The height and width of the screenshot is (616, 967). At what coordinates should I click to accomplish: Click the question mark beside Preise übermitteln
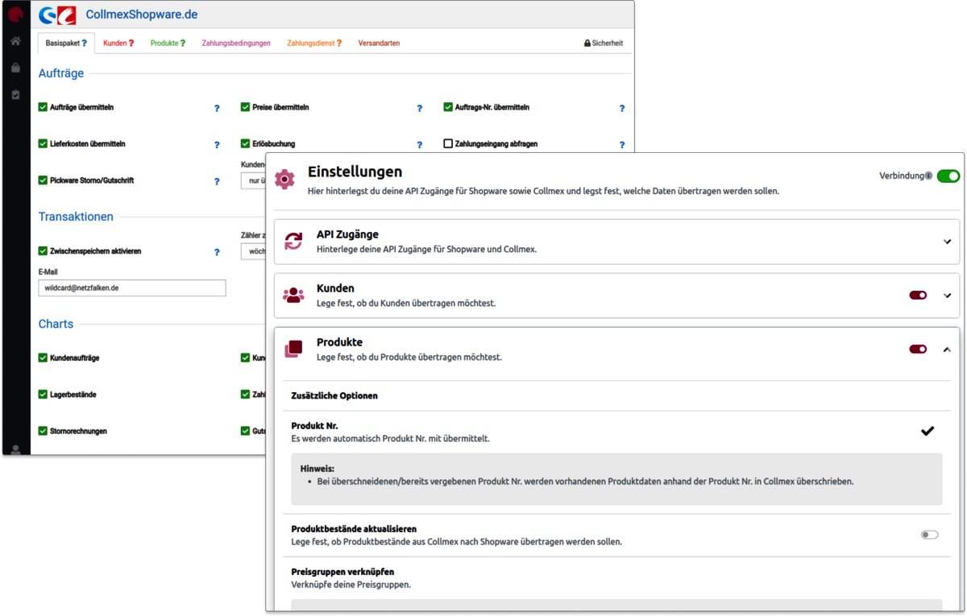(419, 108)
